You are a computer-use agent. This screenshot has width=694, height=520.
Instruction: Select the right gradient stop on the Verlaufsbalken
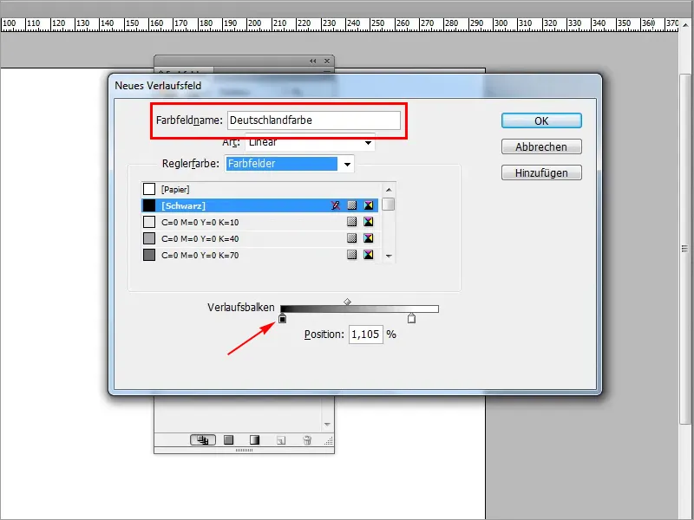410,319
